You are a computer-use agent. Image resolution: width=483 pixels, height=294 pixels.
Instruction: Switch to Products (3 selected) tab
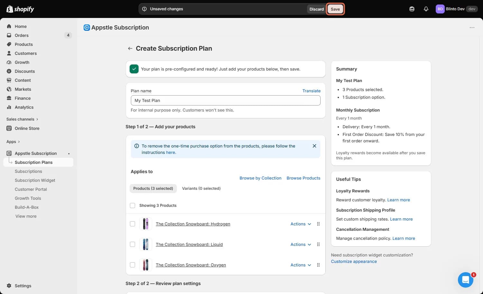click(153, 188)
